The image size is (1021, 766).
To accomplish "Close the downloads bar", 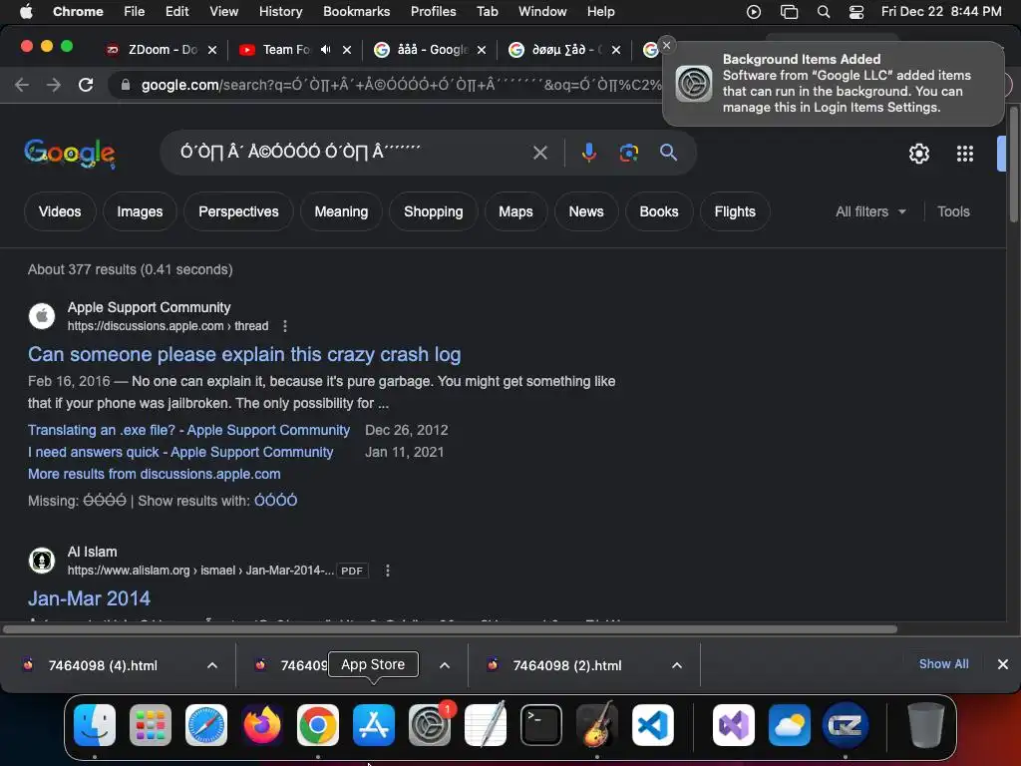I will (1003, 664).
